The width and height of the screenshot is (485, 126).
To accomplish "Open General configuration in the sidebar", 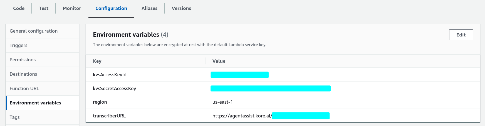I will 34,31.
